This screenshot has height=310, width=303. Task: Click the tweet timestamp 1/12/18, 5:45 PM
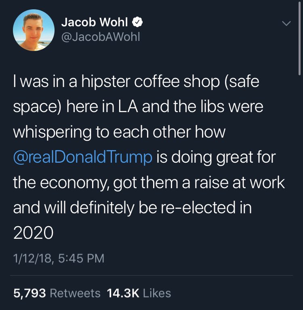(x=59, y=258)
